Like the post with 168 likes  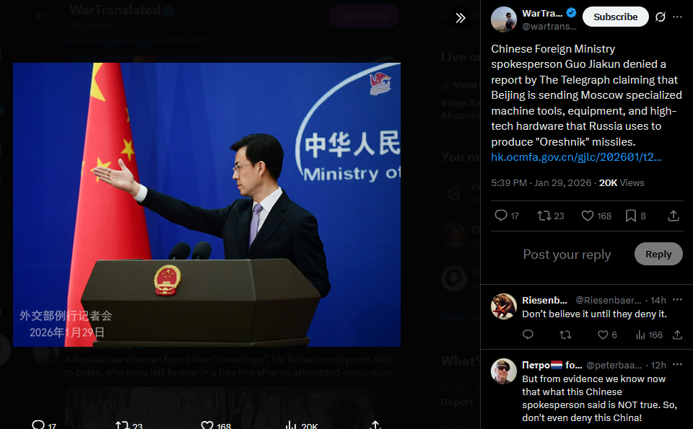596,216
